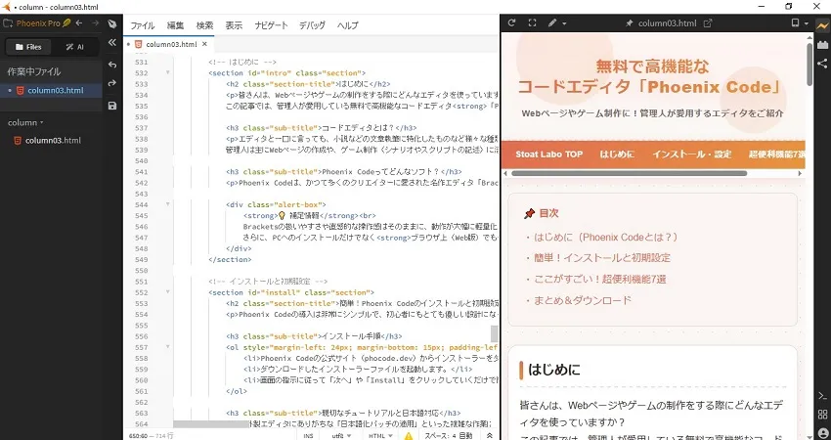Screen dimensions: 831x440
Task: Click the warning triangle in status bar
Action: click(409, 436)
